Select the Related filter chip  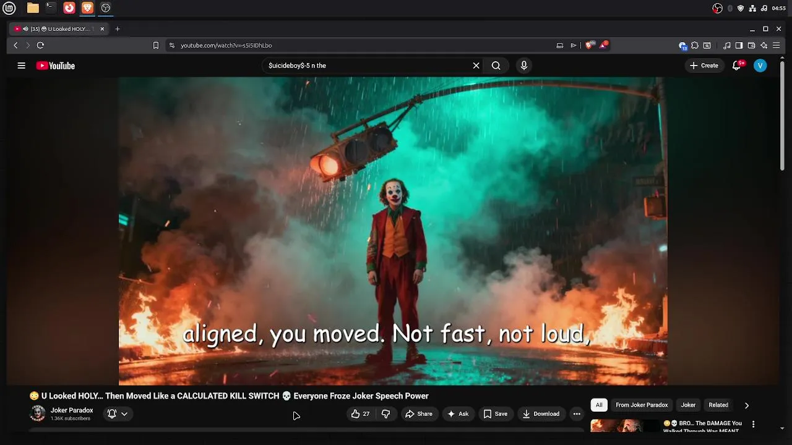(x=718, y=405)
